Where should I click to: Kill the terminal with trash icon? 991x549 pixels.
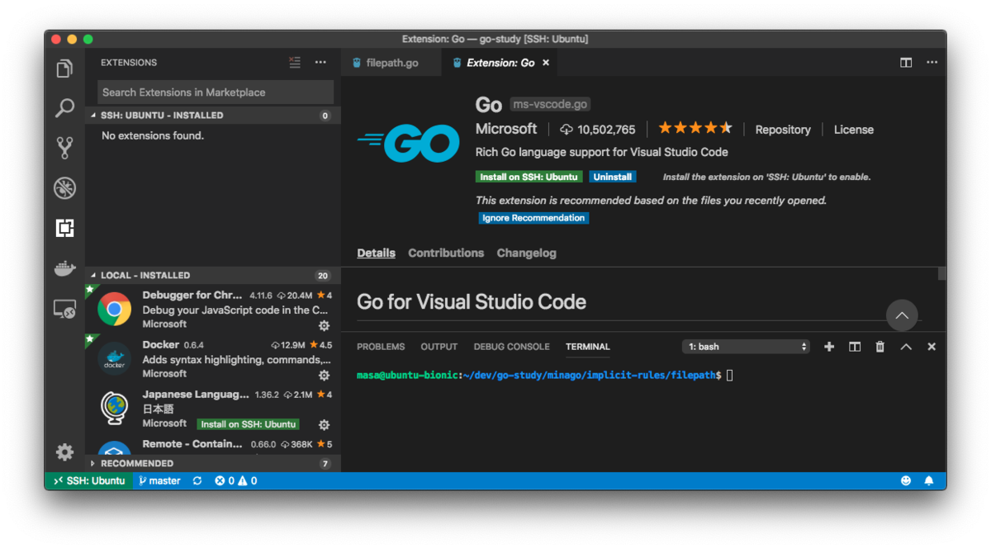coord(880,347)
